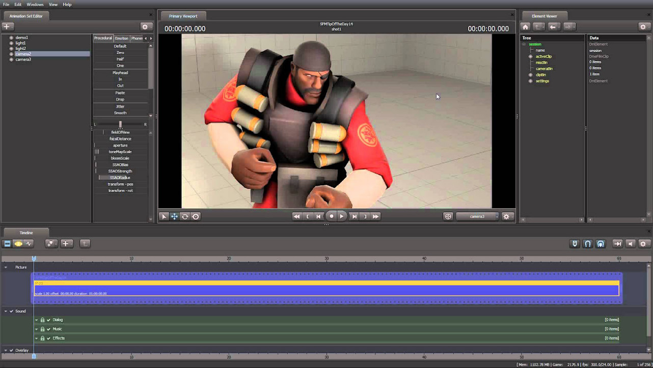Image resolution: width=653 pixels, height=368 pixels.
Task: Go to Element Viewer home
Action: pos(526,26)
